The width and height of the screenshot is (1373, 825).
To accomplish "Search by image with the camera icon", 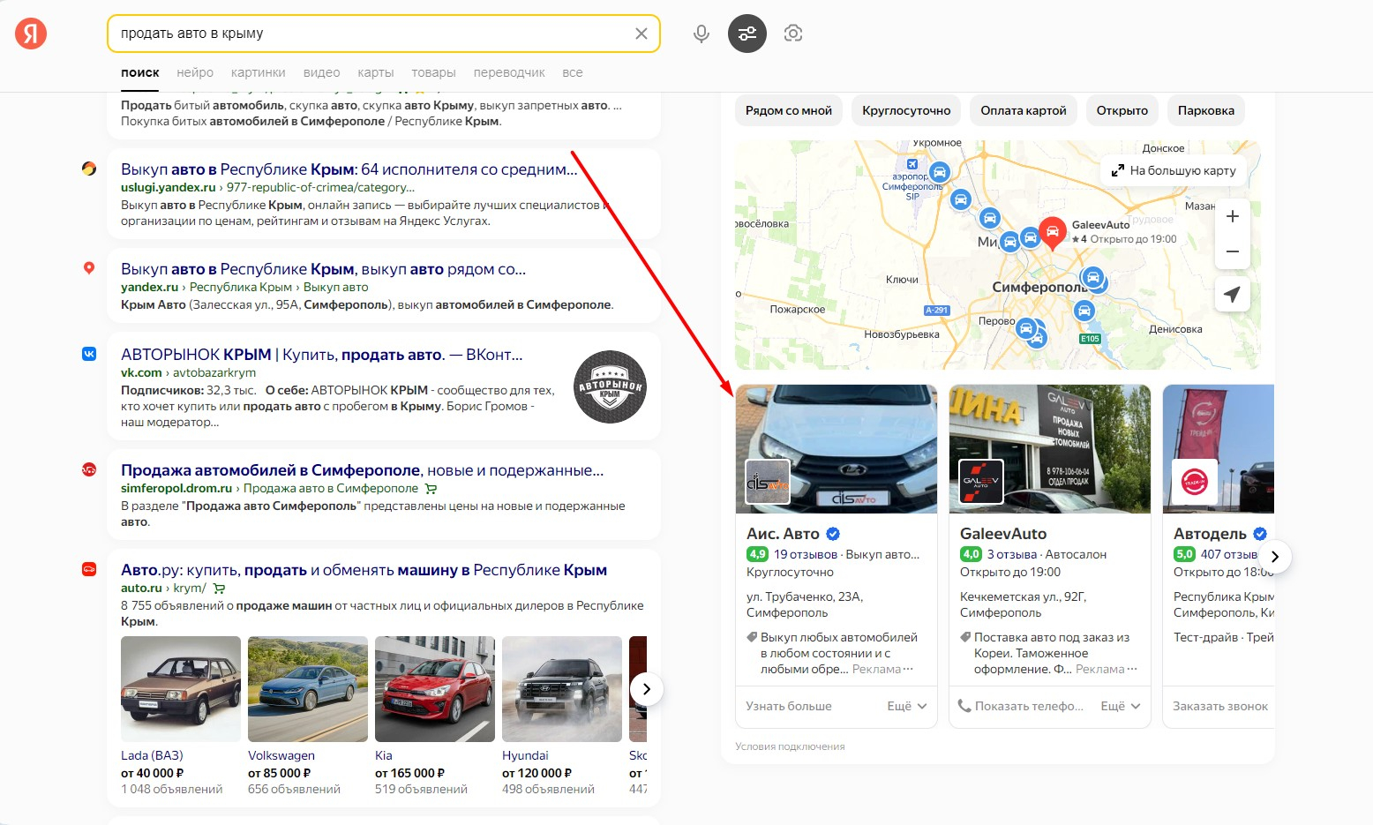I will coord(793,34).
